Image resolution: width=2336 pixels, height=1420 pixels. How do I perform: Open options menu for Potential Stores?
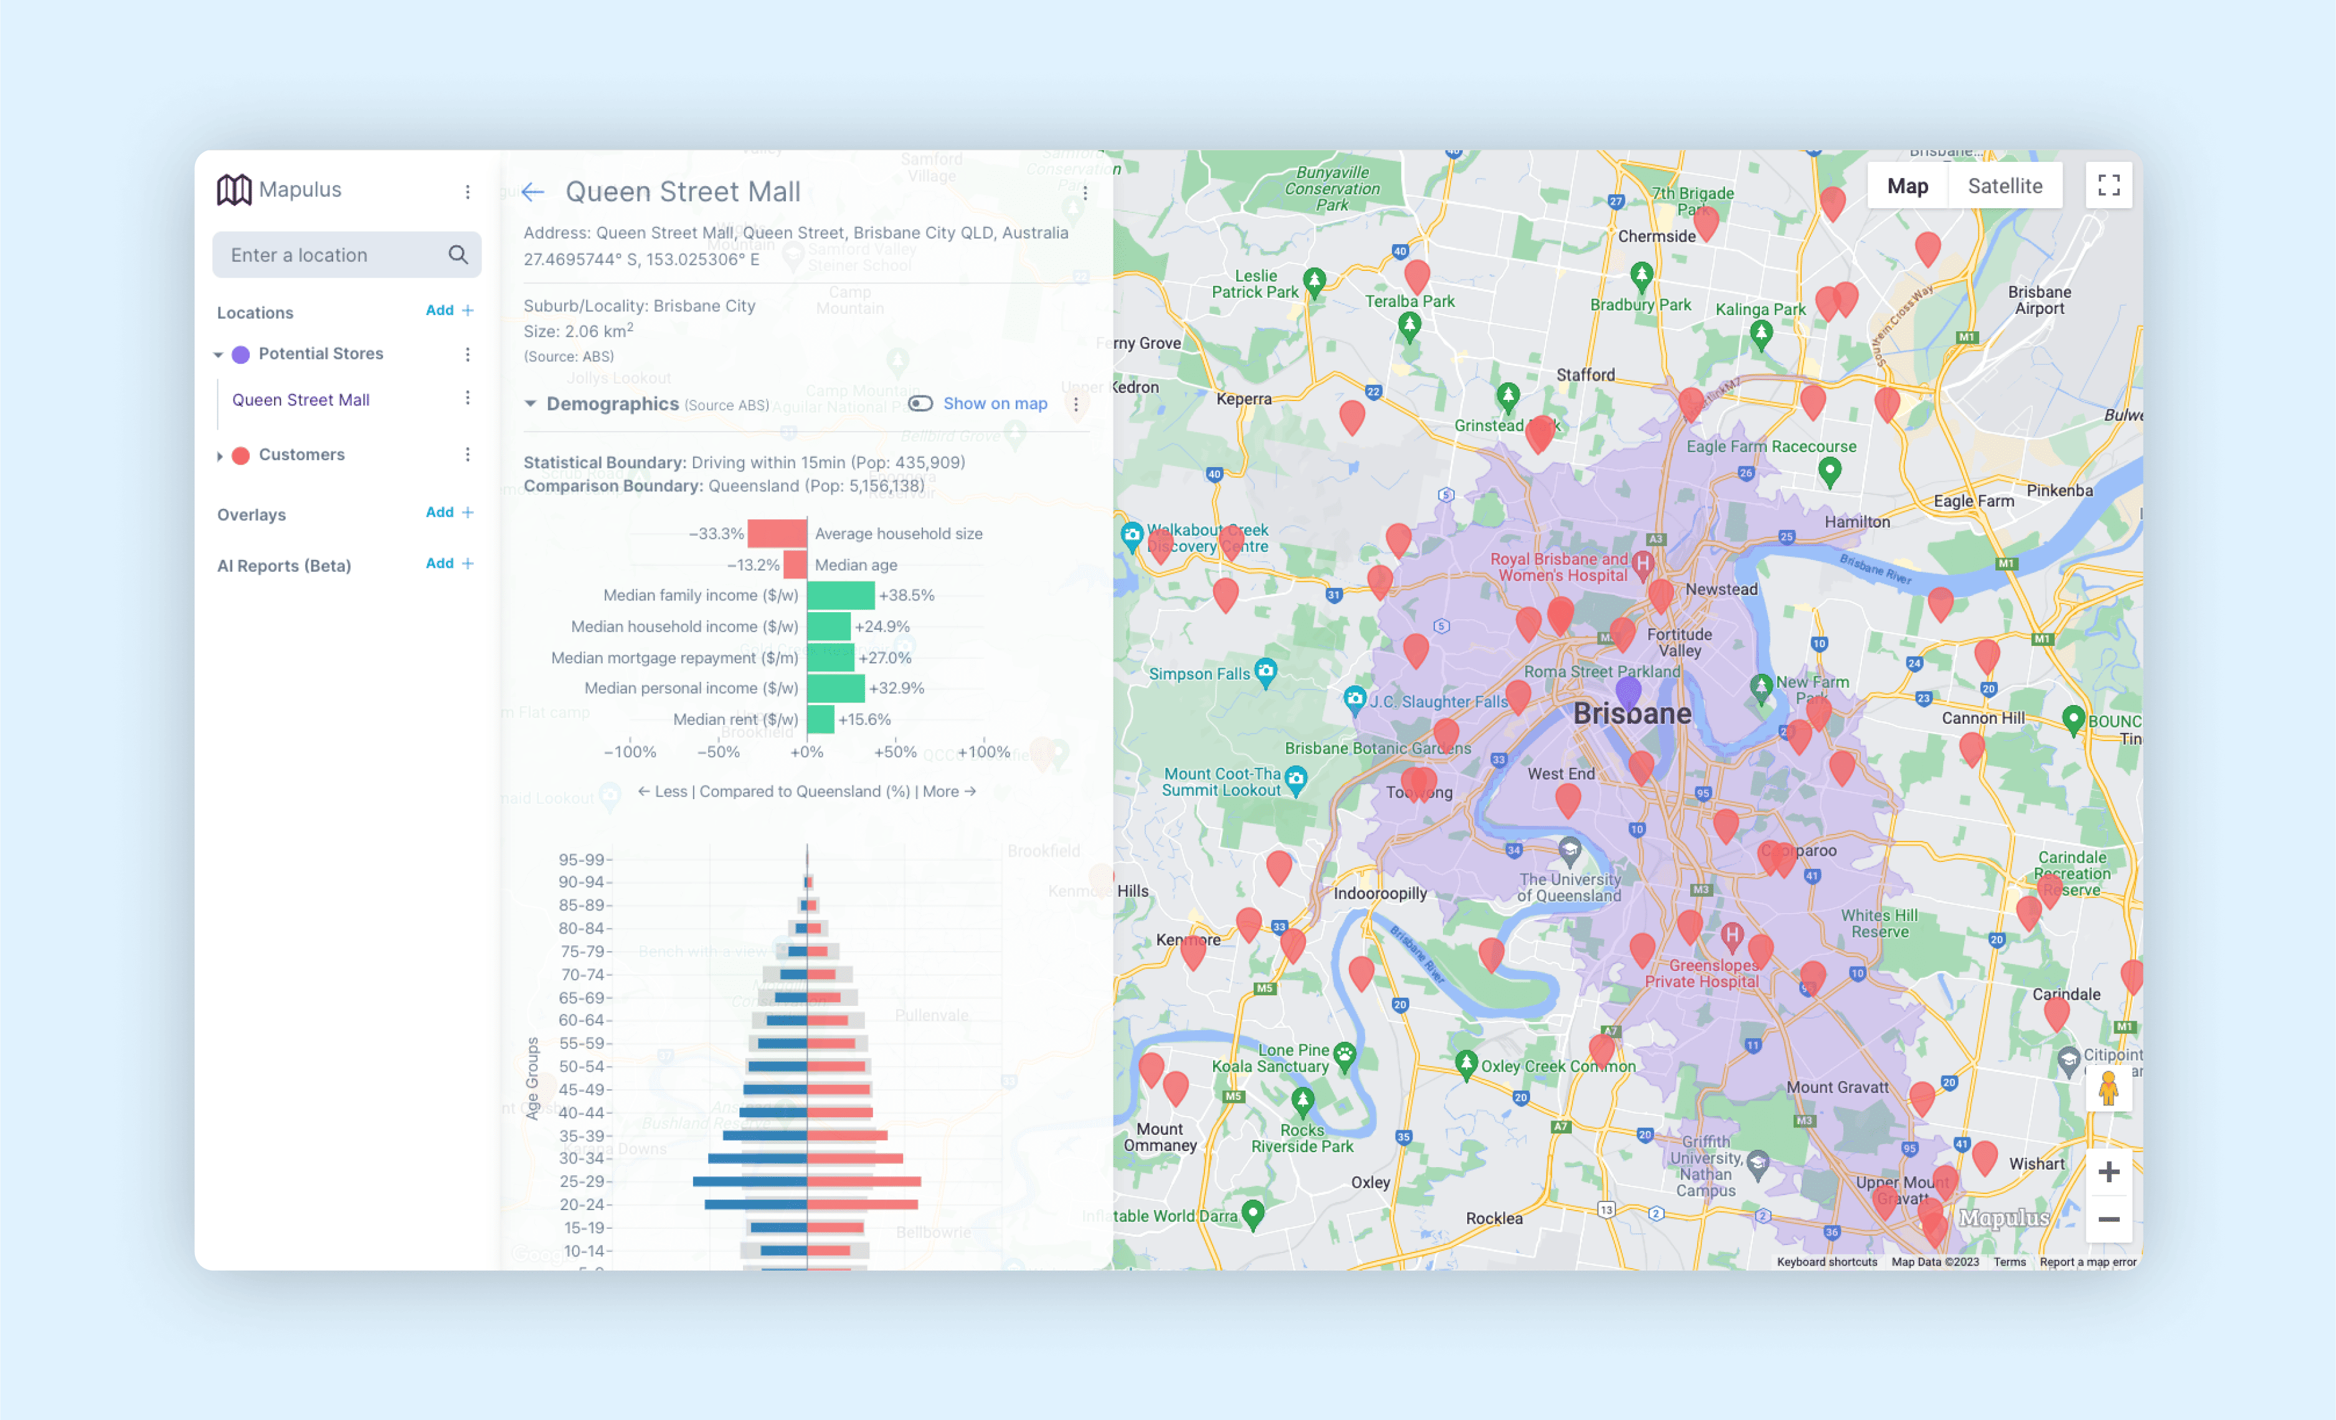(468, 354)
